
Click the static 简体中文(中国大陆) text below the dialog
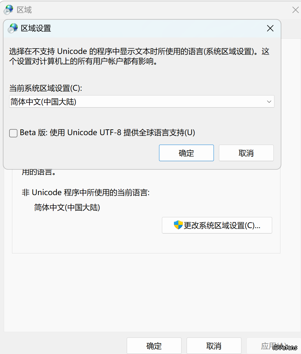click(67, 208)
